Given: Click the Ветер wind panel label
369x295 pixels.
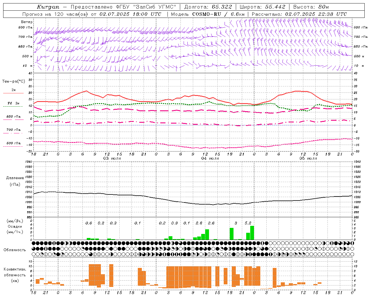Looking at the screenshot, I should tap(27, 22).
